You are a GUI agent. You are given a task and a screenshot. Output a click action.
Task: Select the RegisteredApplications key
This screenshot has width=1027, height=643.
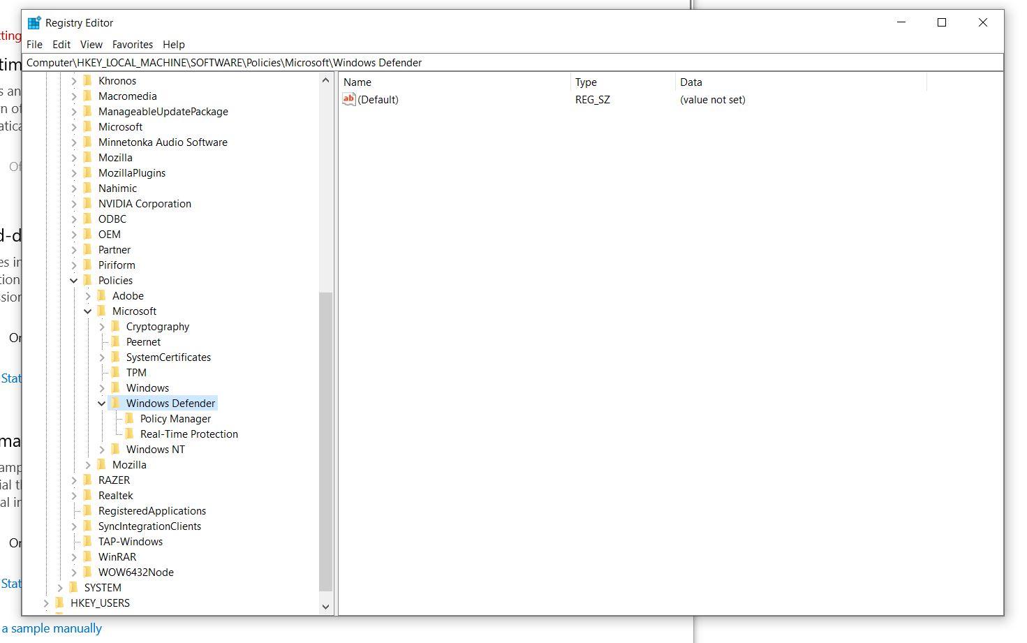152,510
